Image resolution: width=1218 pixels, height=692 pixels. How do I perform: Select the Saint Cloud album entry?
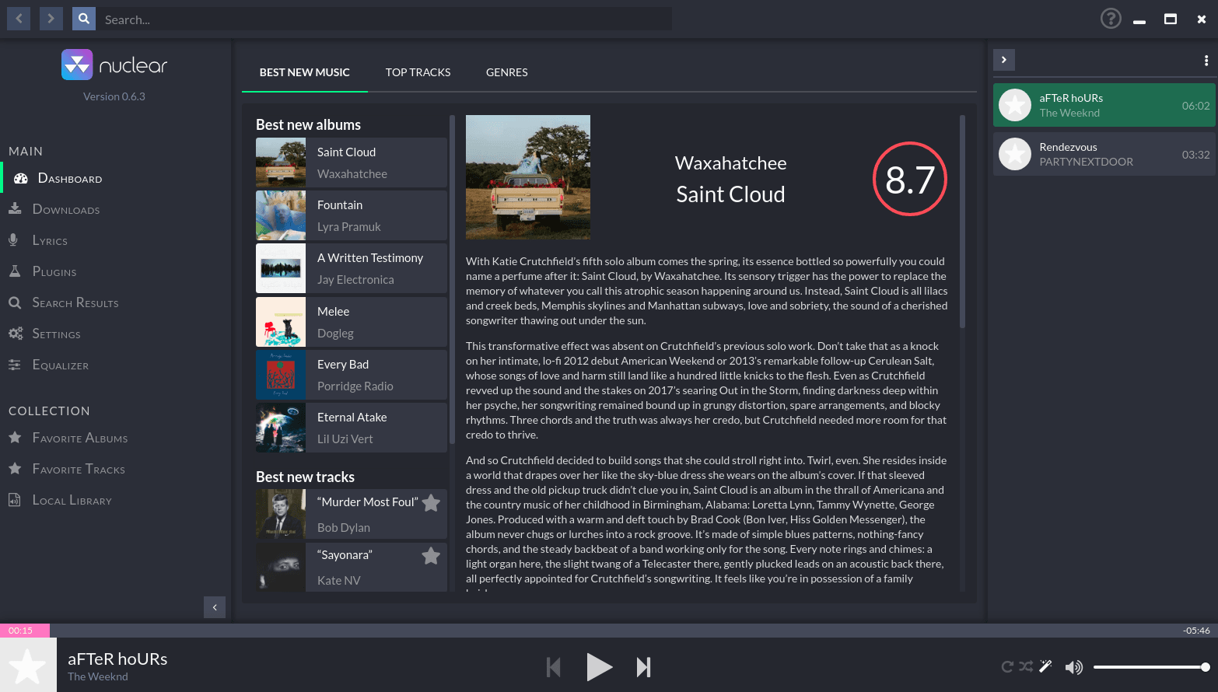click(x=352, y=163)
